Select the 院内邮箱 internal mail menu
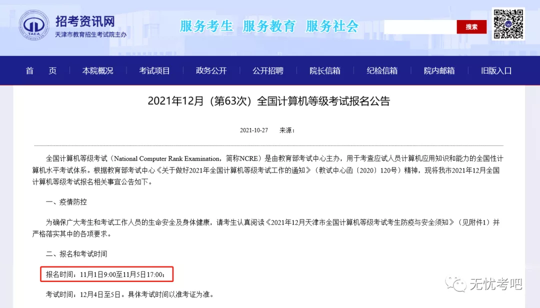540x308 pixels. 438,70
